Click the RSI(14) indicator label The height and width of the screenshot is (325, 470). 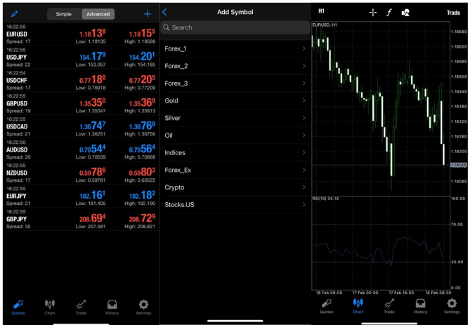pos(327,199)
